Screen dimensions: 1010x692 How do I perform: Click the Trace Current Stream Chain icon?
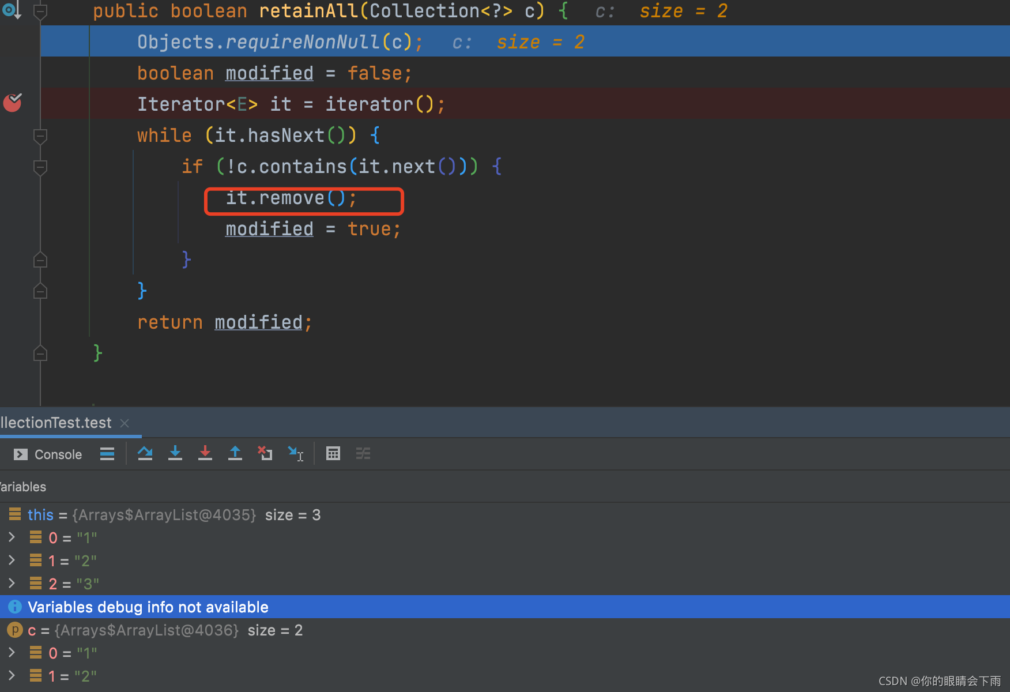pyautogui.click(x=363, y=454)
